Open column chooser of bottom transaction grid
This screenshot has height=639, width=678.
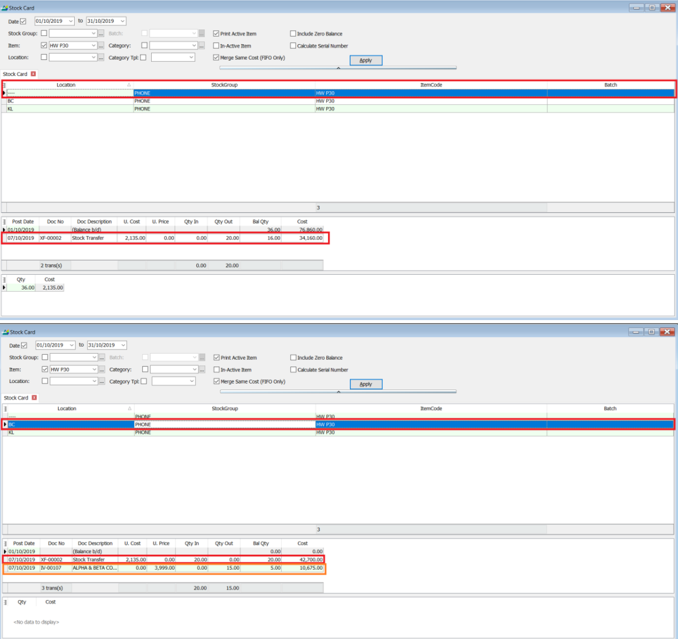pyautogui.click(x=6, y=544)
